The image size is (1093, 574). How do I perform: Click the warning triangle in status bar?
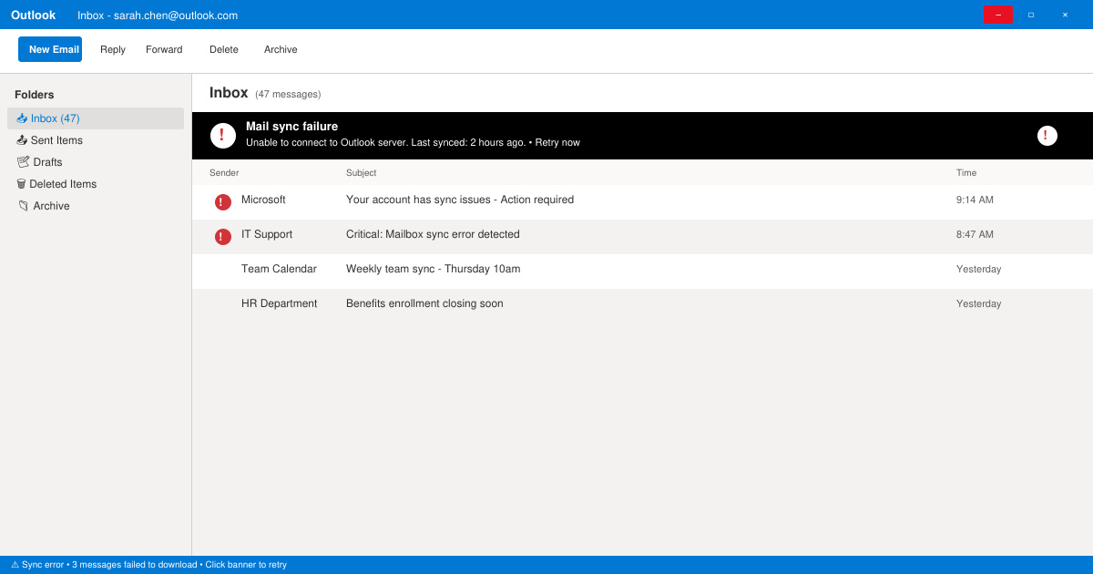15,565
